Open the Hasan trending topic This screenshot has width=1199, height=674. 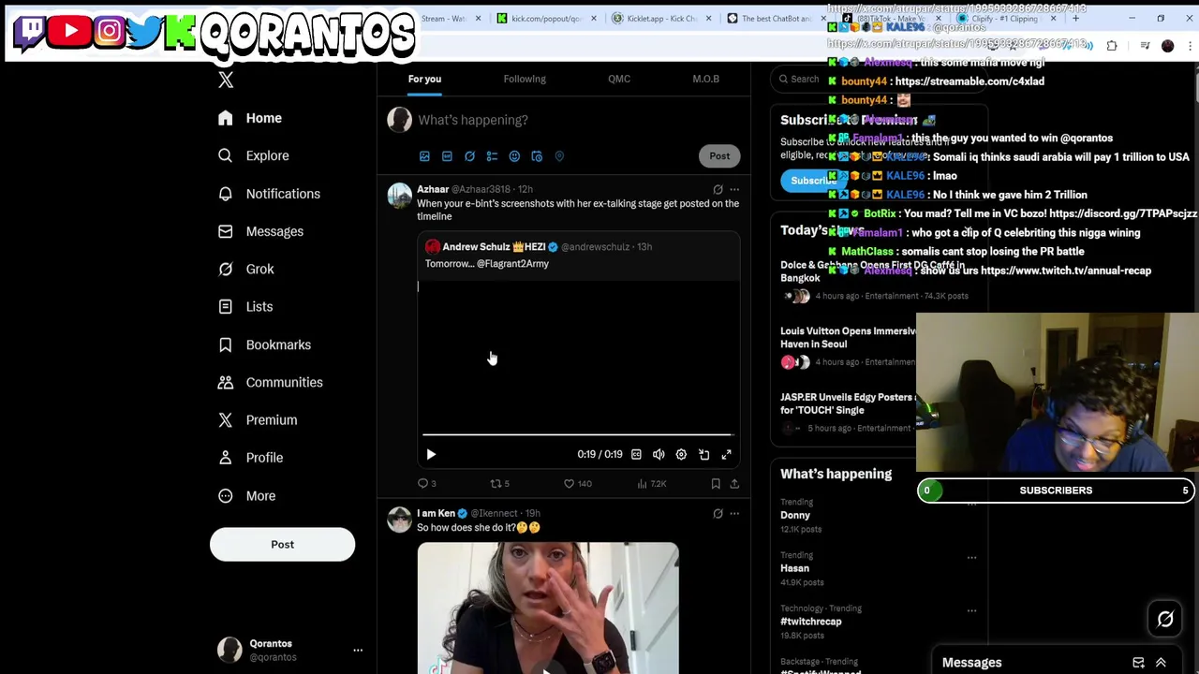tap(794, 568)
